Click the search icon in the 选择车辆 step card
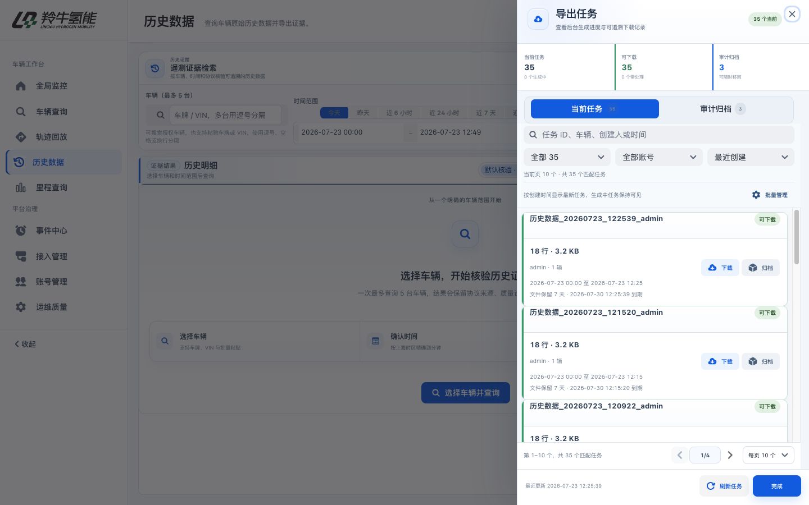 (x=165, y=341)
